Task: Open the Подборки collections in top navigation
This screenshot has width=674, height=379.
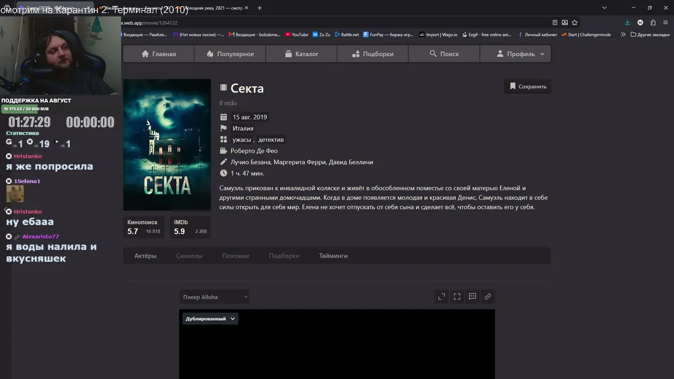Action: point(372,54)
